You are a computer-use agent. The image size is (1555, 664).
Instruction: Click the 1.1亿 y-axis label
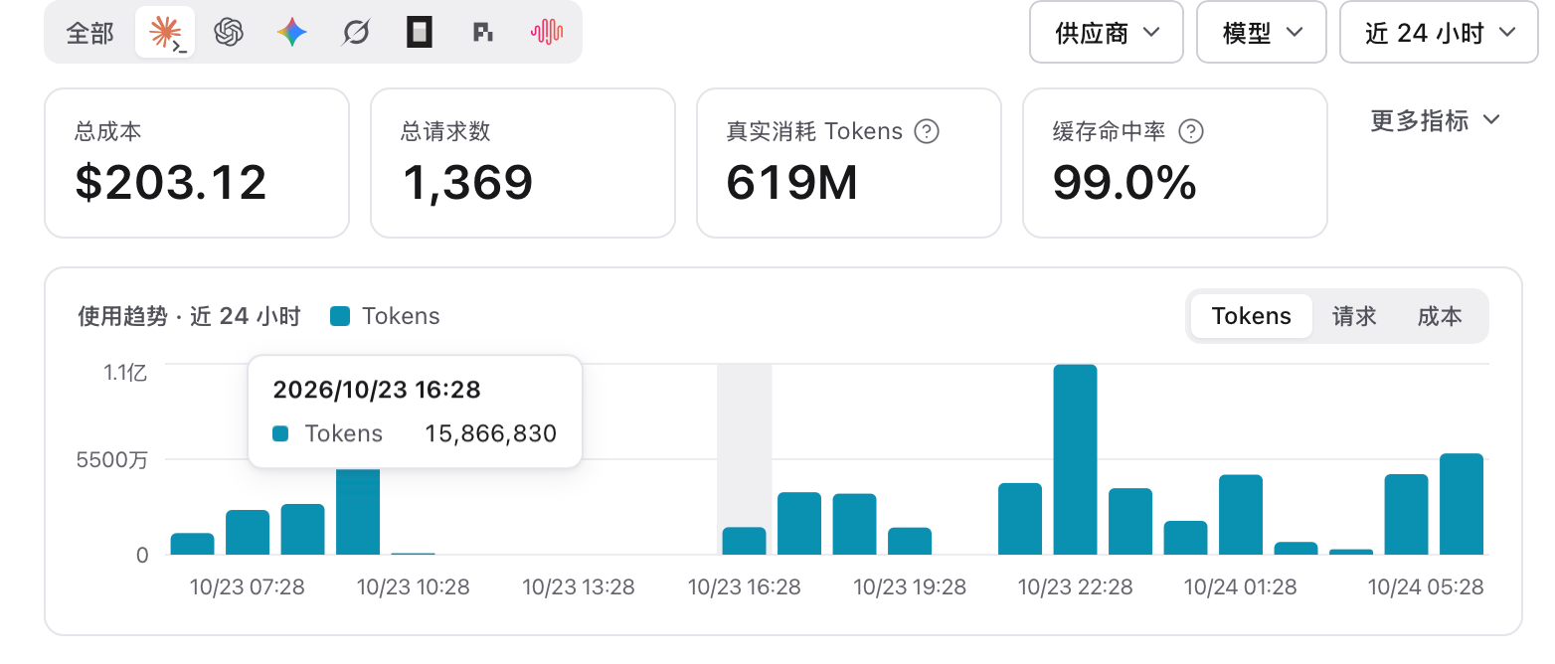tap(126, 373)
